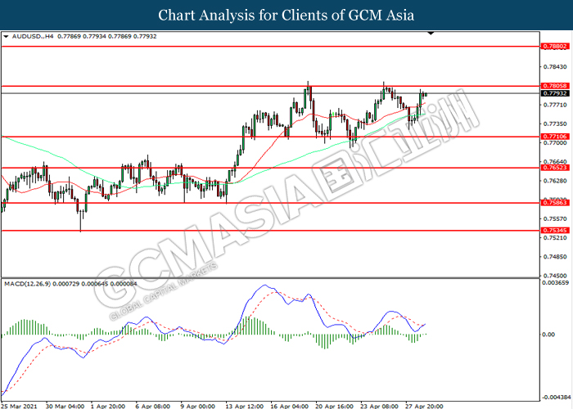
Task: Click the 30 Mar 04:00 time label
Action: [x=65, y=406]
